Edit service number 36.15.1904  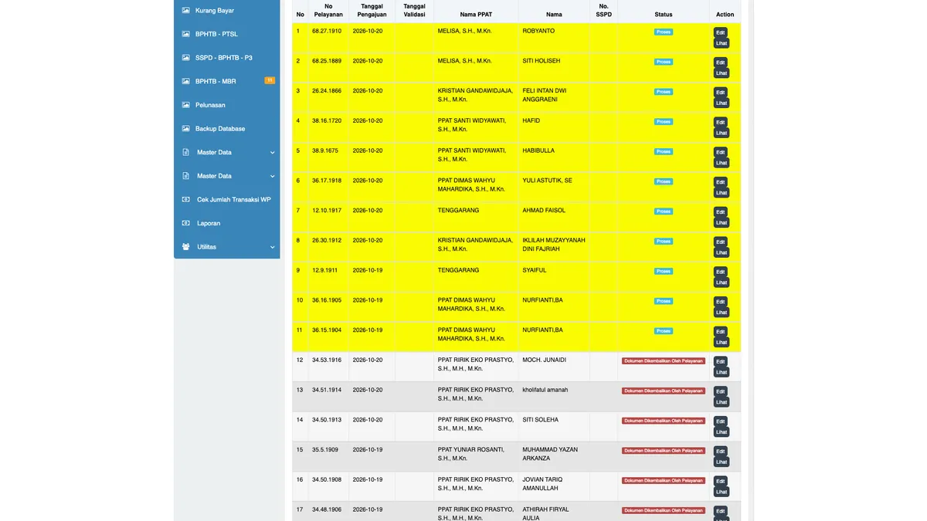pos(721,332)
